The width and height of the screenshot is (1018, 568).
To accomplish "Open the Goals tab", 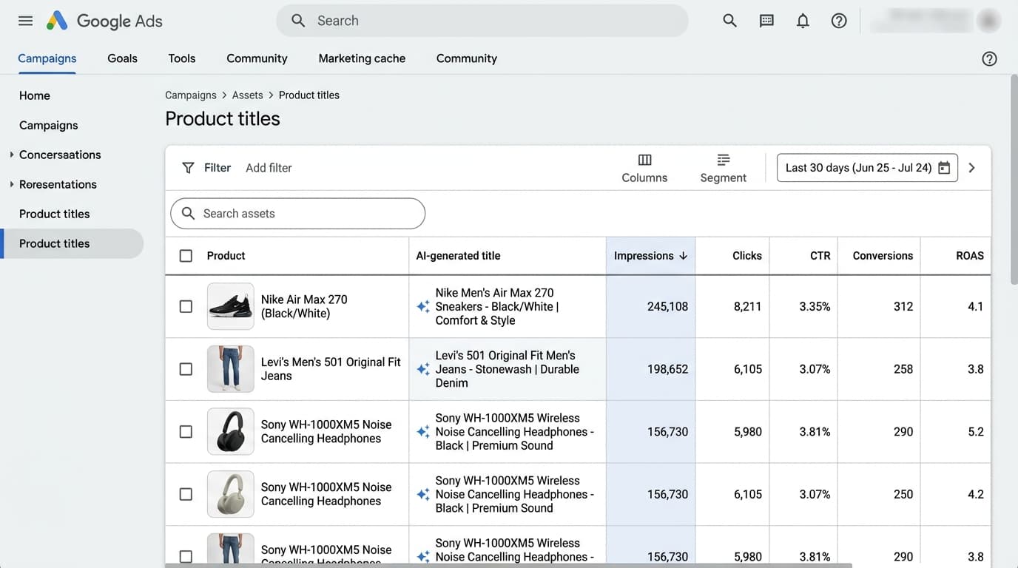I will tap(122, 58).
